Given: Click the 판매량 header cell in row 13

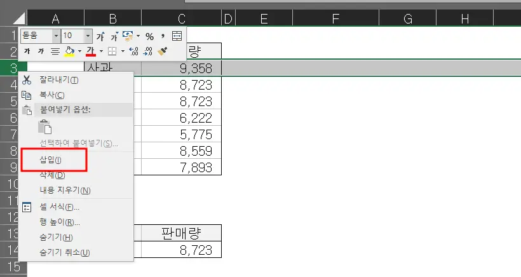Looking at the screenshot, I should 182,233.
